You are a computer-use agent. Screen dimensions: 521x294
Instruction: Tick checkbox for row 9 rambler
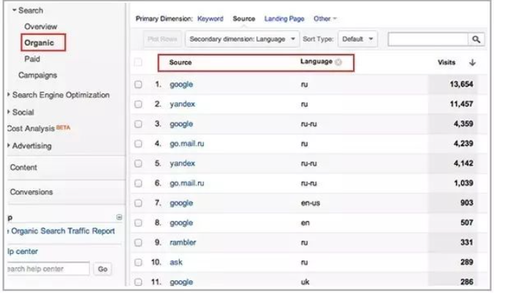pyautogui.click(x=138, y=242)
